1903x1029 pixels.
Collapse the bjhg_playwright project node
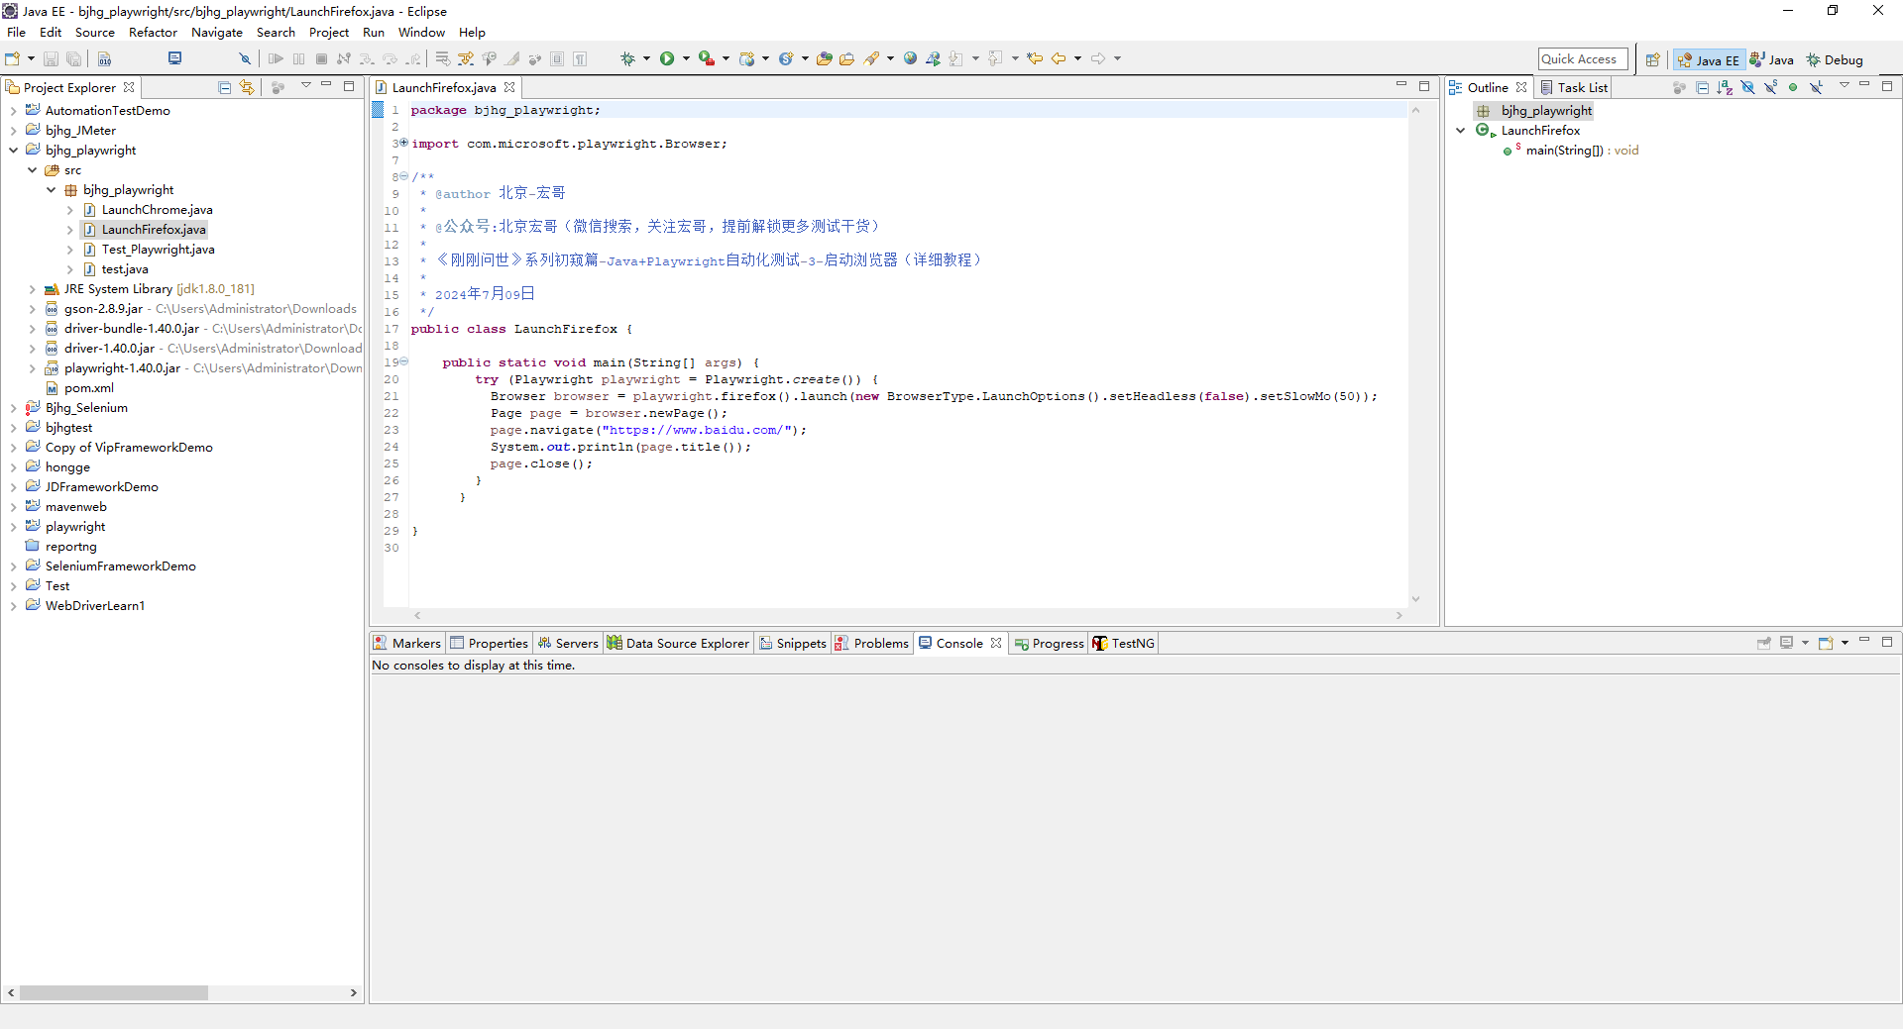pos(13,151)
